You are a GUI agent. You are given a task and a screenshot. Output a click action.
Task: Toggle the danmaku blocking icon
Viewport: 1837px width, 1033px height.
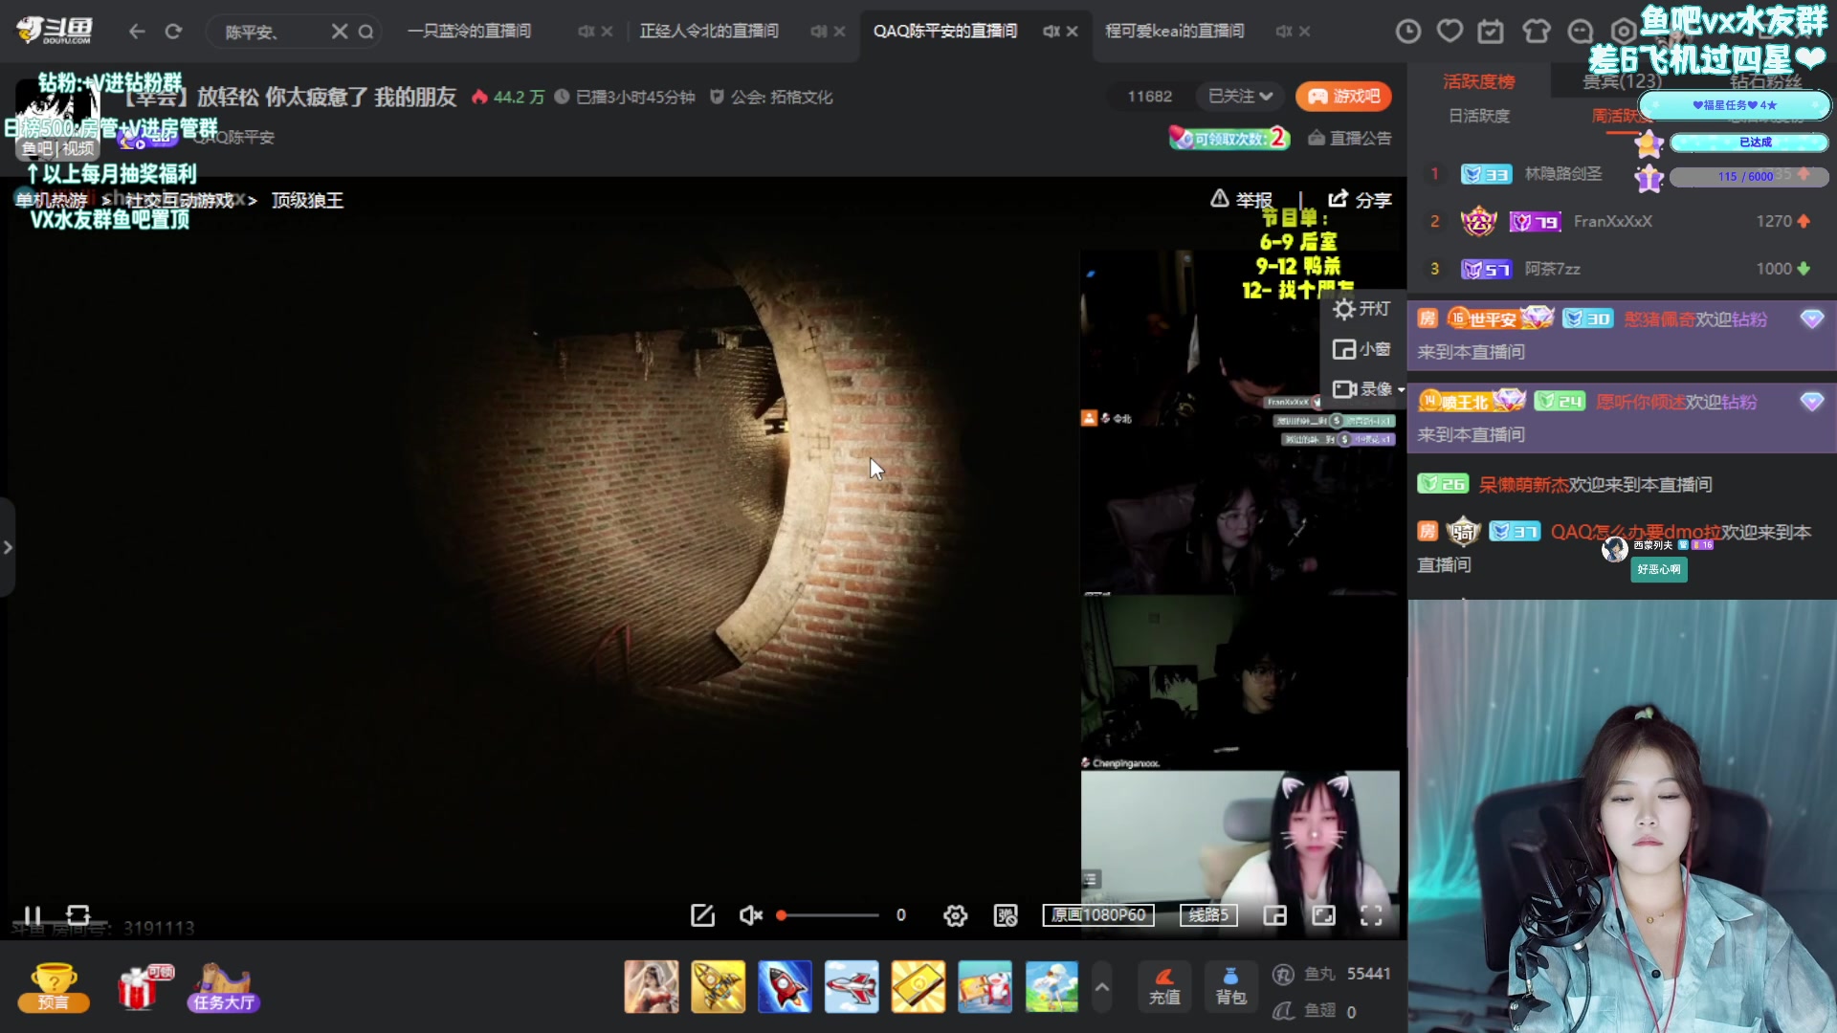(x=1006, y=915)
